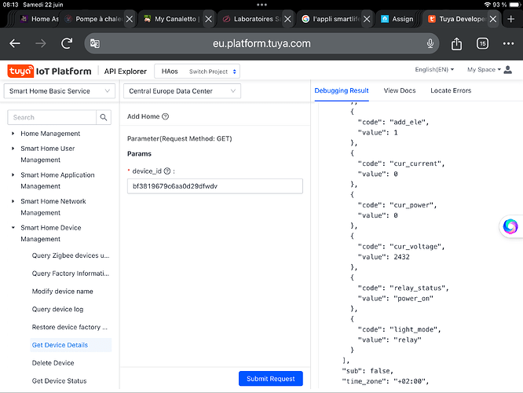Image resolution: width=523 pixels, height=393 pixels.
Task: Click the Submit Request button
Action: tap(270, 379)
